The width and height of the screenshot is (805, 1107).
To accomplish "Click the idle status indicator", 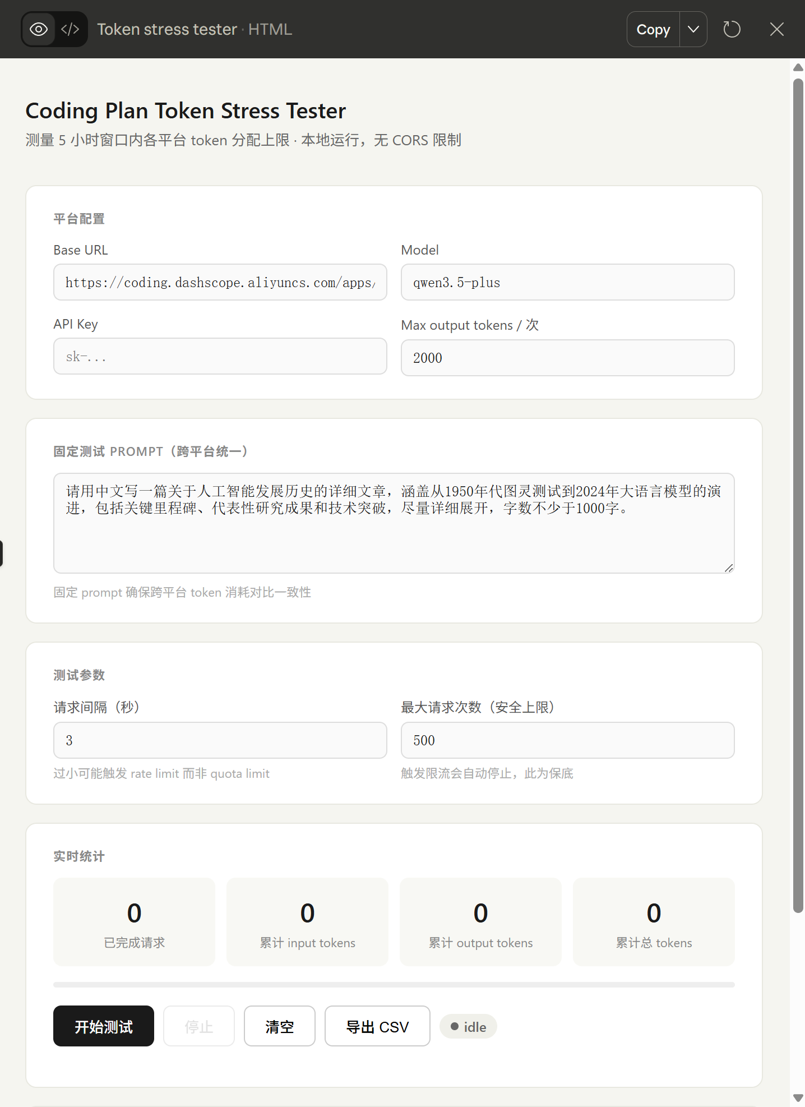I will tap(468, 1027).
